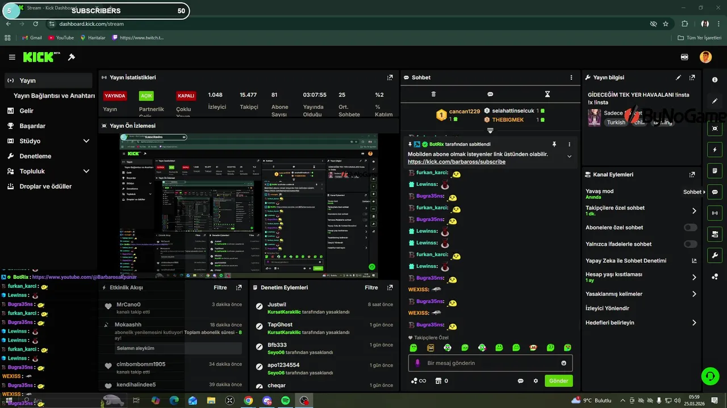Open the kick.com/barbaross/subscribe link

(457, 162)
